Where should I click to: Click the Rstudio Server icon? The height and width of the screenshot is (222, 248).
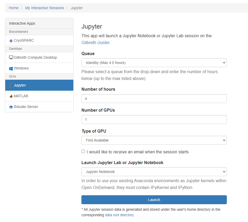click(11, 107)
